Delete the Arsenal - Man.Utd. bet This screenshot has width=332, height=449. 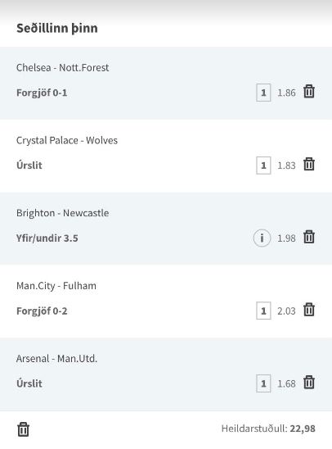coord(309,383)
